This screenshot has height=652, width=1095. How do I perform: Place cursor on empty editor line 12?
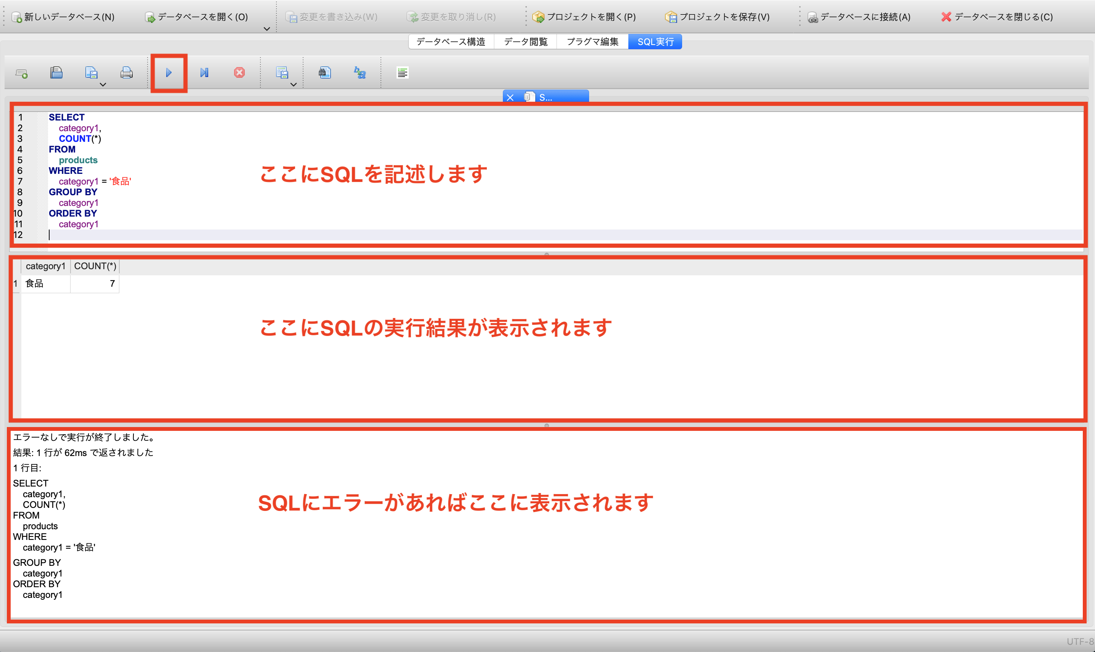point(565,235)
